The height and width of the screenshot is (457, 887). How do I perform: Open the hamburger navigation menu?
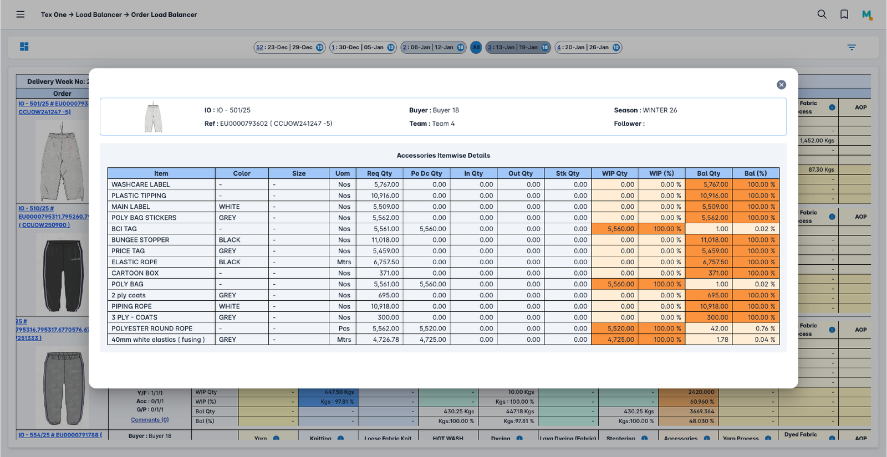21,14
